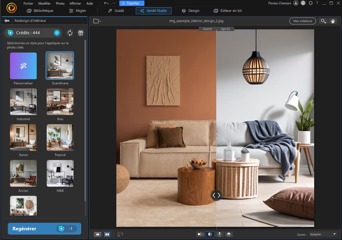The height and width of the screenshot is (240, 342).
Task: Open the Bibliothèque panel icon
Action: tap(40, 11)
